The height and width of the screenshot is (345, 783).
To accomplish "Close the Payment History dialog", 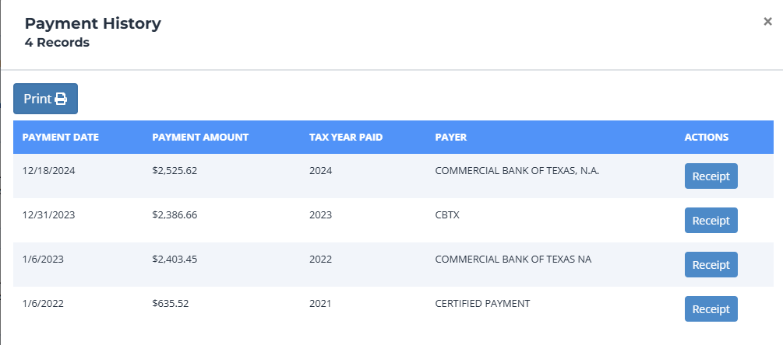I will click(767, 22).
